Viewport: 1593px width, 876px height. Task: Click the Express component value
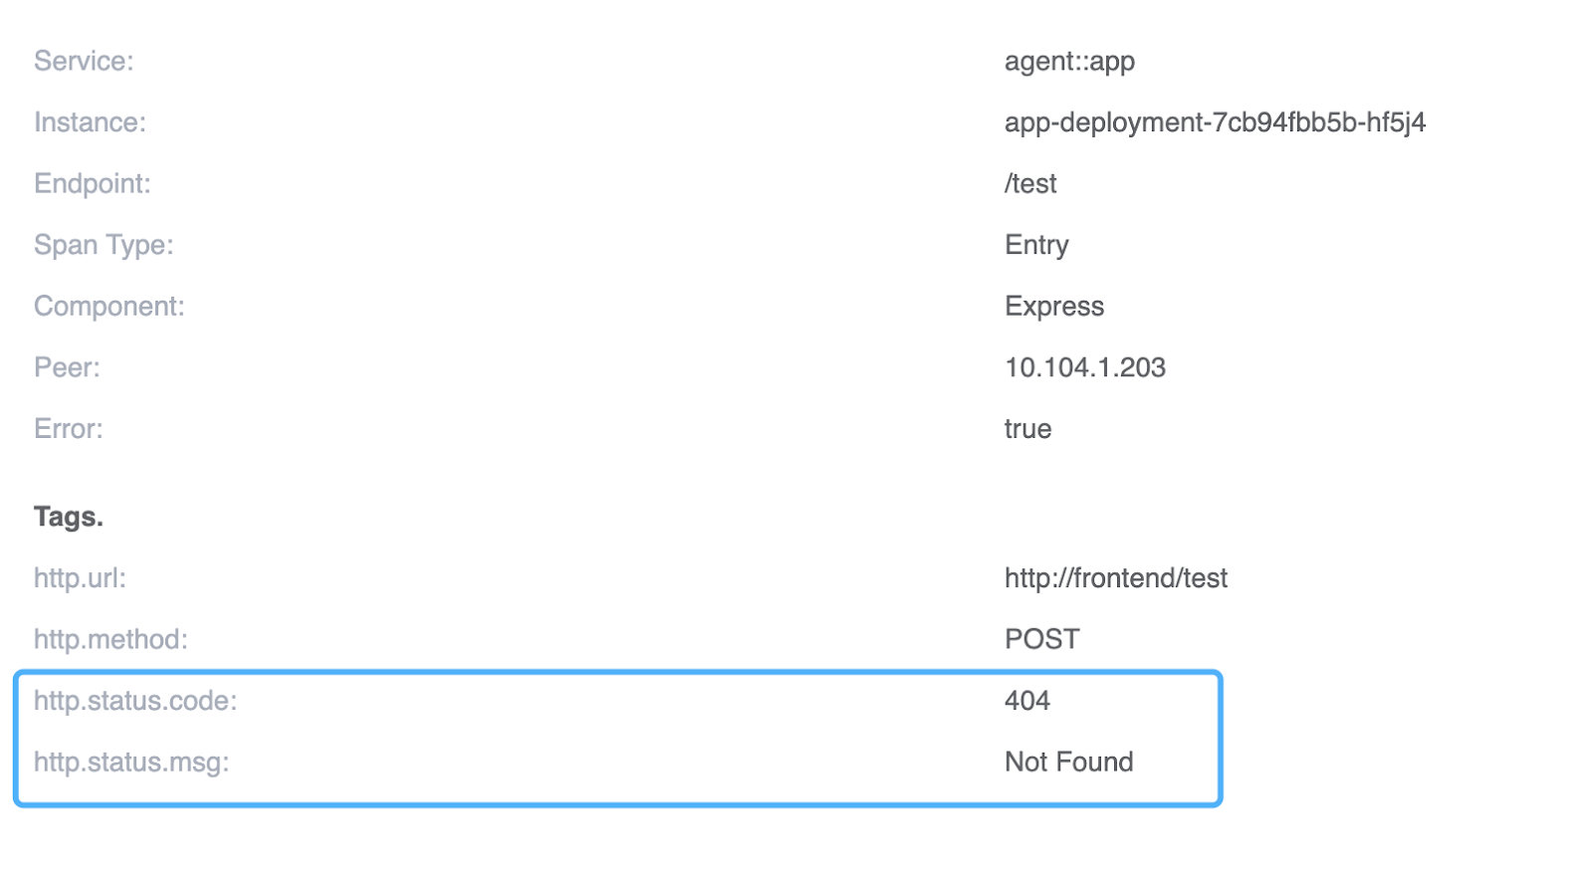[1054, 307]
